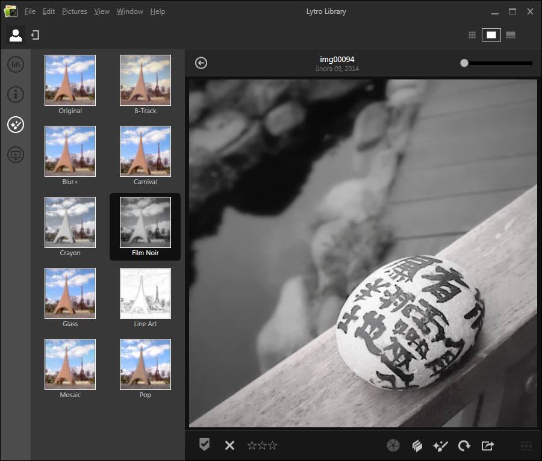The width and height of the screenshot is (542, 461).
Task: Share the picture with export icon
Action: coord(488,445)
